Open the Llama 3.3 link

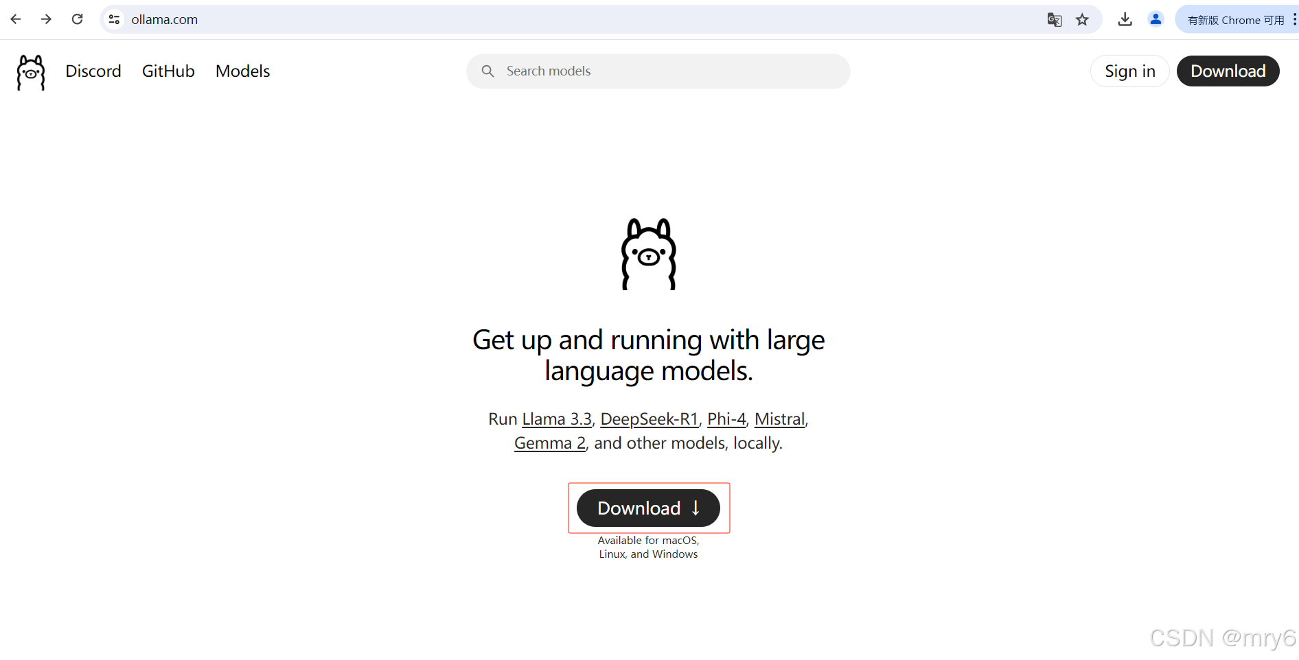tap(557, 419)
